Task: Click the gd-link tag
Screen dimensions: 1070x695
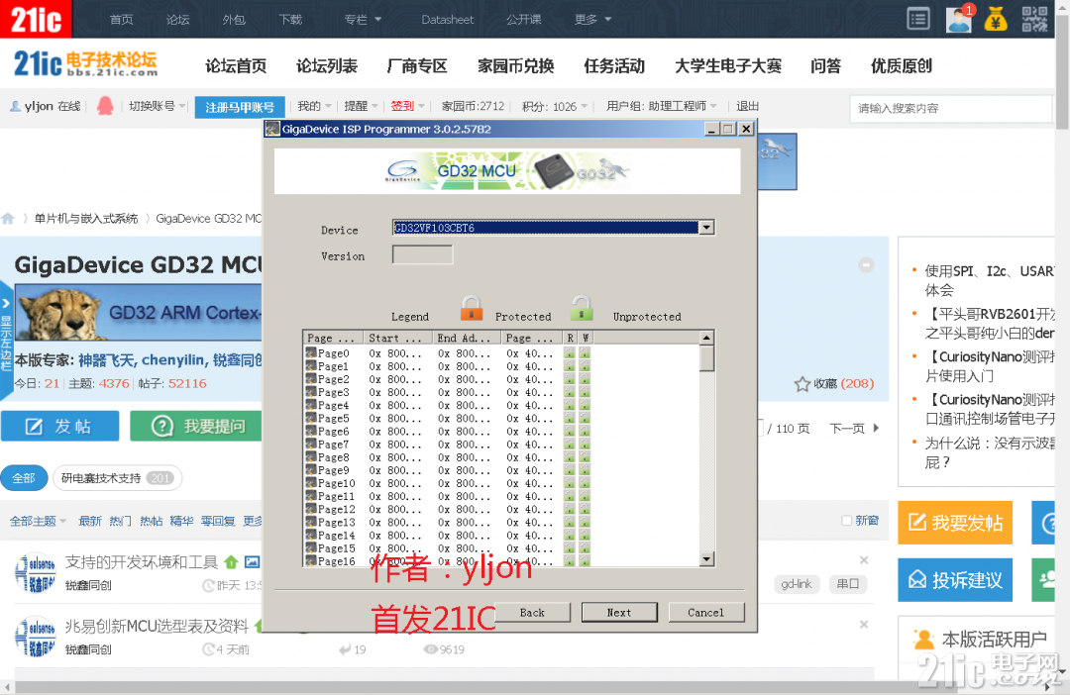Action: coord(797,584)
